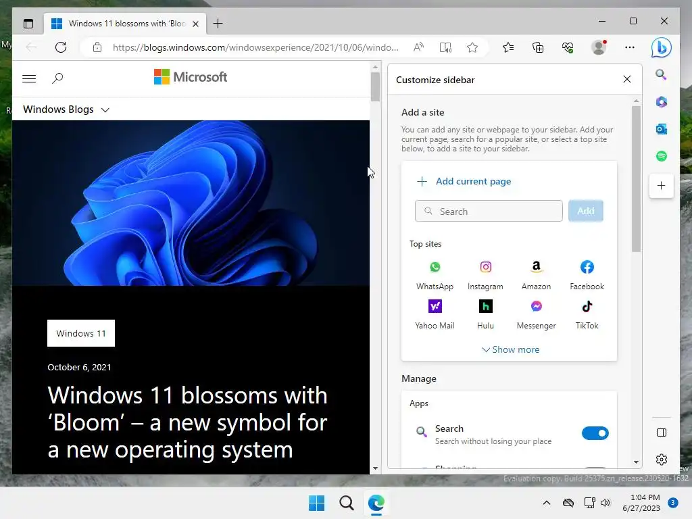
Task: Close the Customize sidebar panel
Action: 626,79
